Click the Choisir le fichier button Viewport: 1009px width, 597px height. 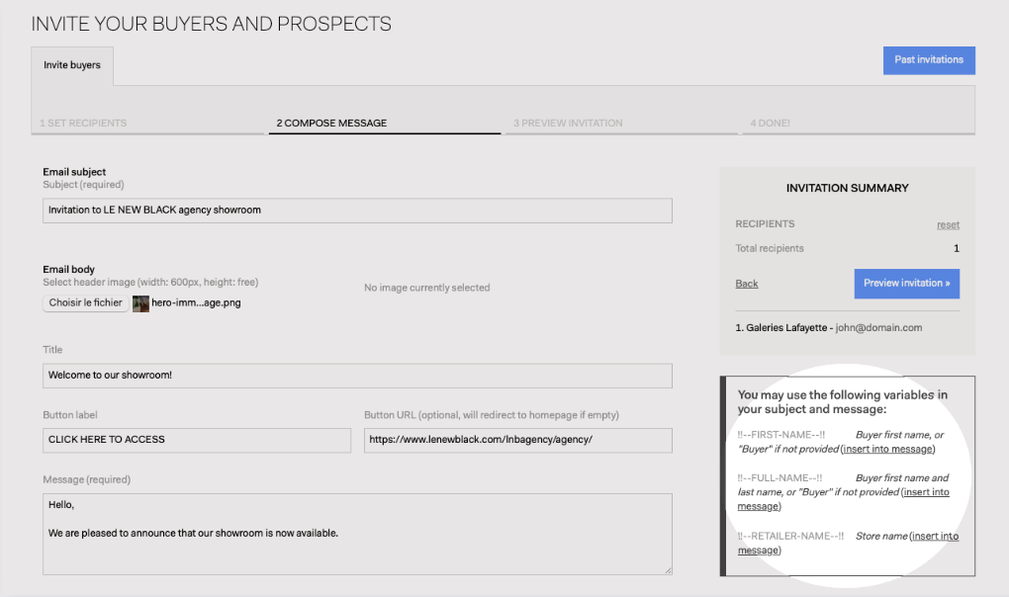click(x=86, y=302)
